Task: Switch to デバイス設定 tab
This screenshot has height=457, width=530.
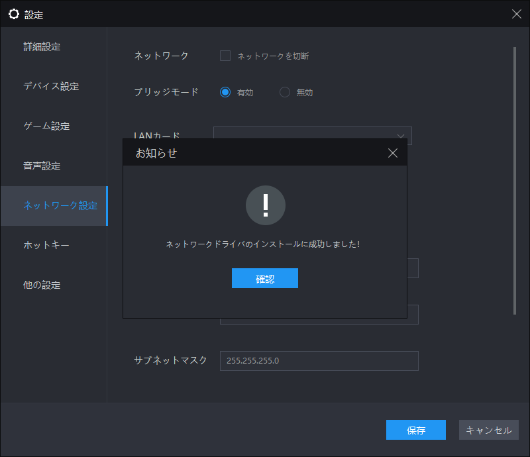Action: coord(51,87)
